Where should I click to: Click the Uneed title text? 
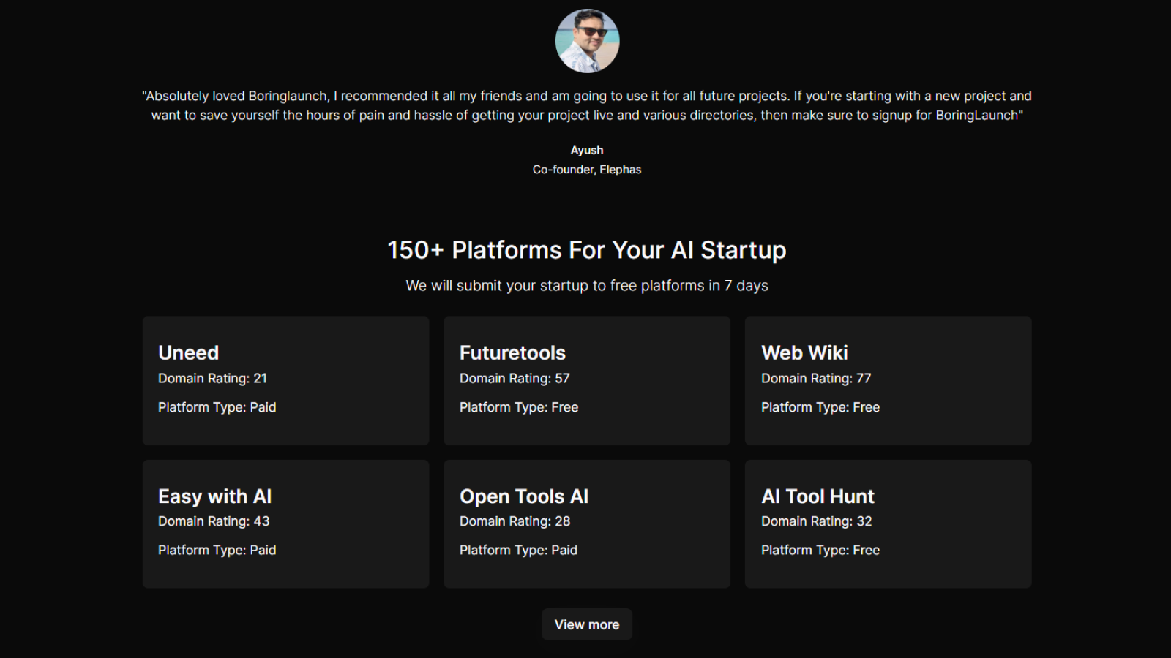point(189,352)
